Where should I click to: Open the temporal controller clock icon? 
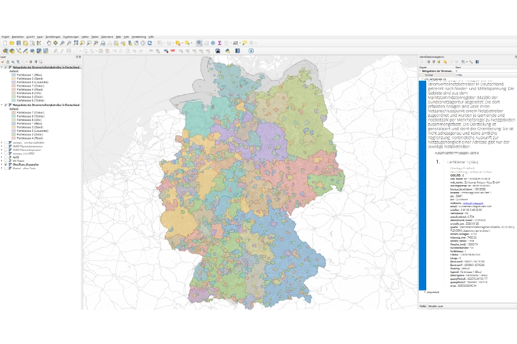coord(143,43)
